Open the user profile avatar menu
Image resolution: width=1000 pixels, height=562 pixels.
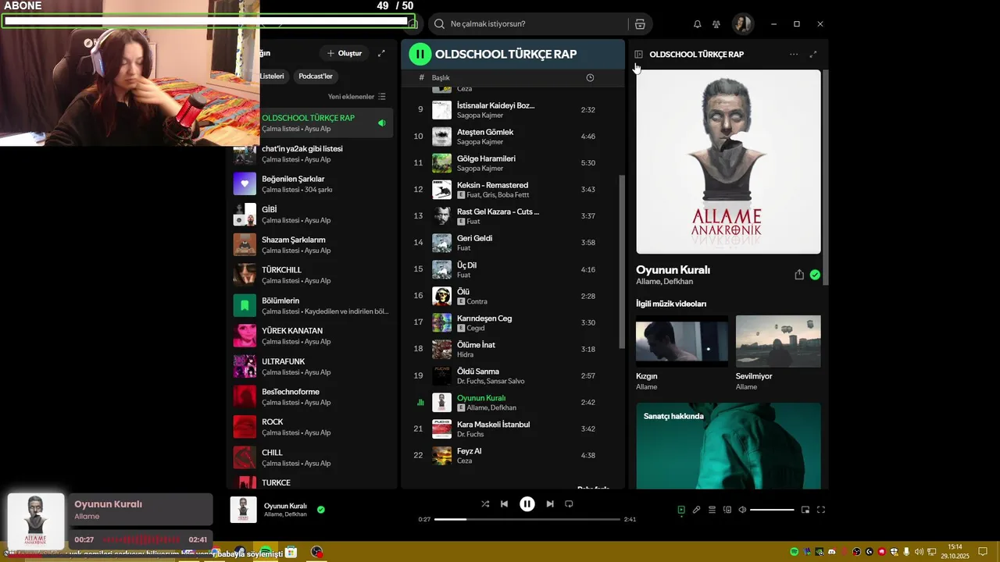pos(742,24)
